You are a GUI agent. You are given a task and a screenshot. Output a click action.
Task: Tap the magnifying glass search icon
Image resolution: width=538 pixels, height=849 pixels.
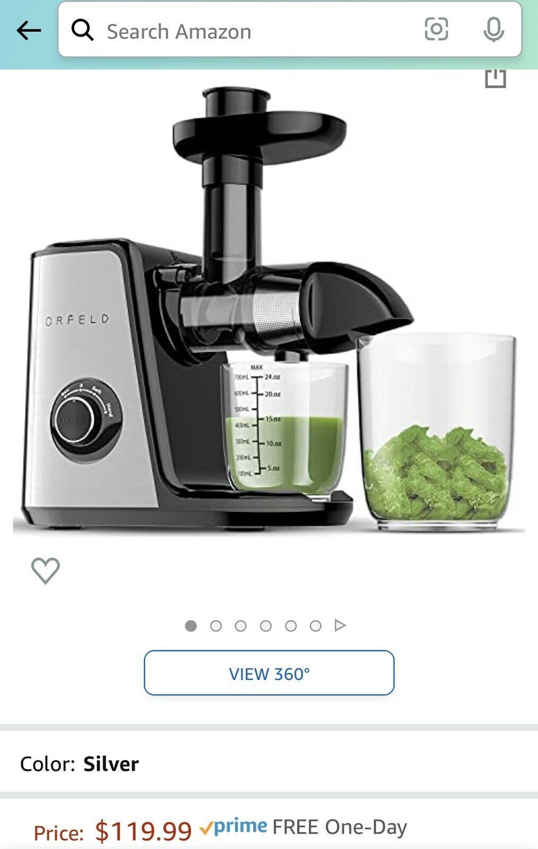83,30
